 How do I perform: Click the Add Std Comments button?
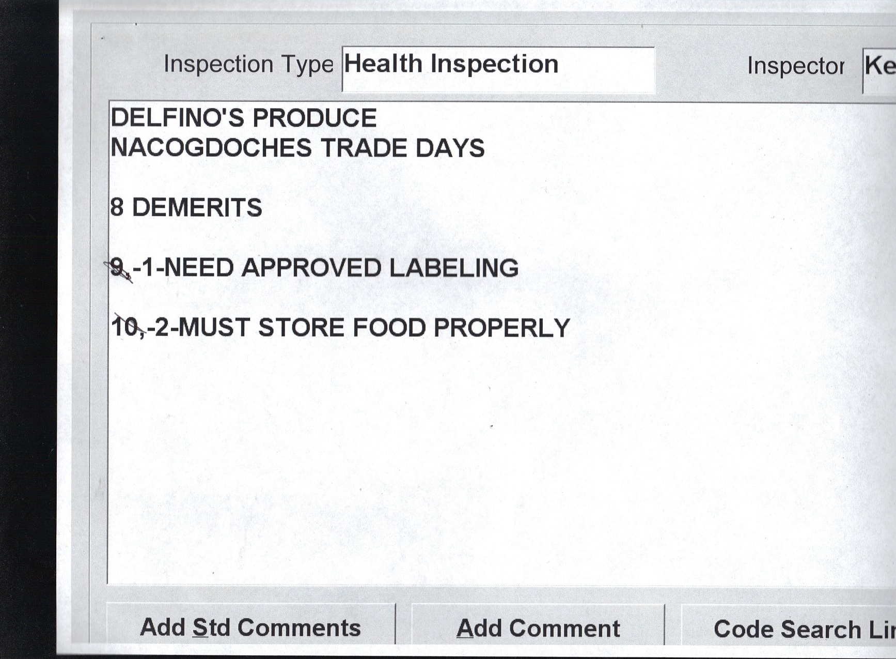pyautogui.click(x=250, y=627)
